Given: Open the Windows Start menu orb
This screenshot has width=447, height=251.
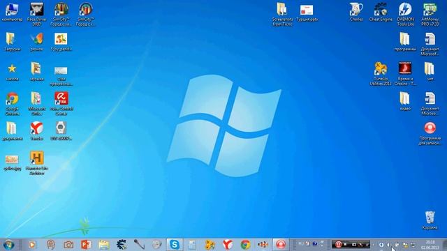Looking at the screenshot, I should point(9,245).
